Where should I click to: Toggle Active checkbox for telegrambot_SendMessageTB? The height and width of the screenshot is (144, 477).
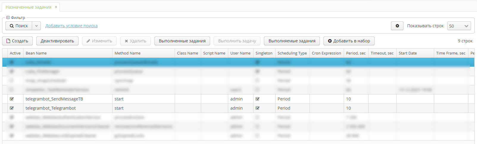pos(12,99)
